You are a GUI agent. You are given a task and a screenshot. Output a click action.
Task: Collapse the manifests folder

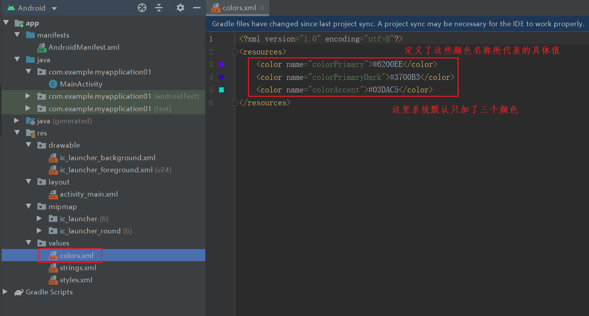coord(17,35)
